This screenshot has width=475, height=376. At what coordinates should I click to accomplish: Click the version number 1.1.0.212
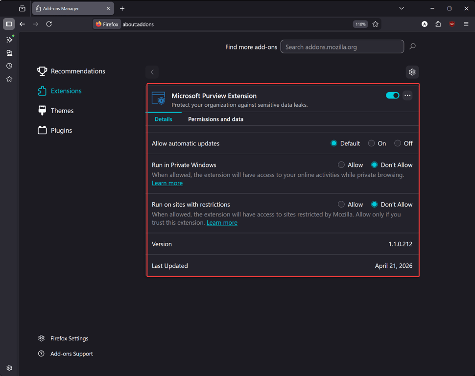[400, 244]
